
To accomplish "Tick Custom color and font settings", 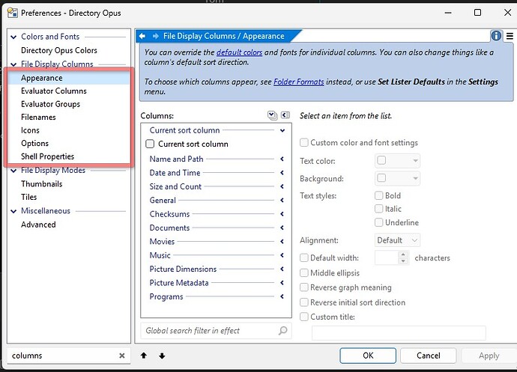I will click(304, 142).
